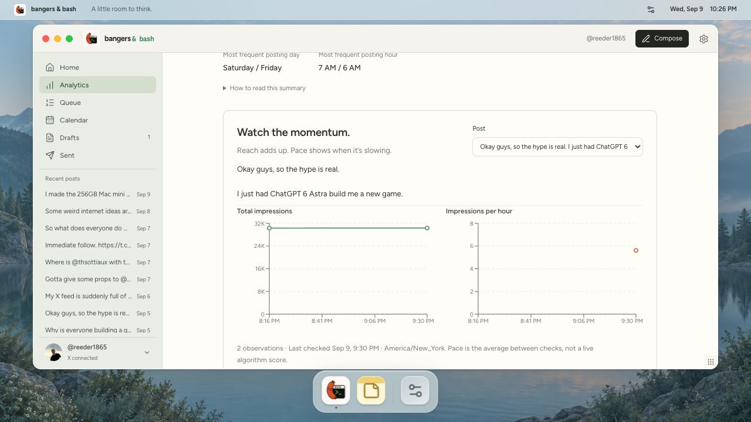Open recent post 'I made the 256GB Mac mini'

(x=97, y=194)
